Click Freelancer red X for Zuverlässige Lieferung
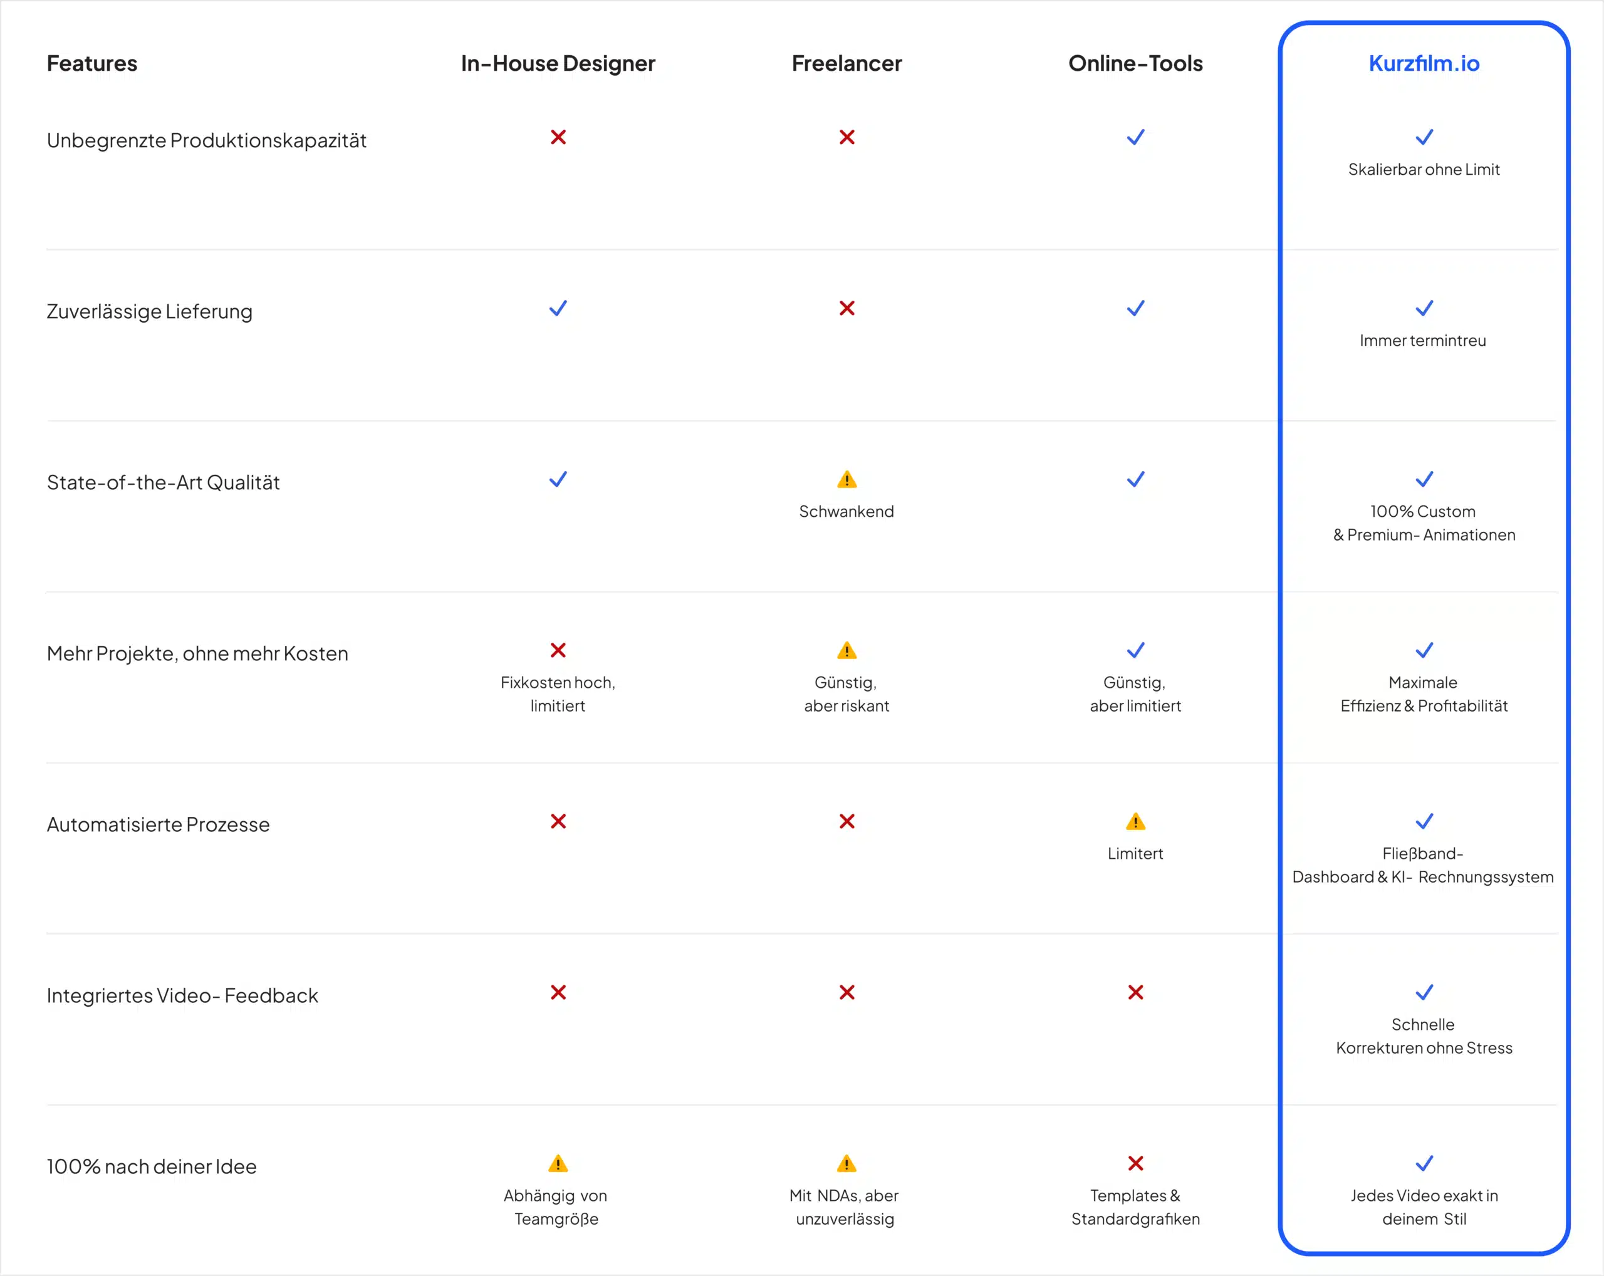Screen dimensions: 1604x1276 846,308
